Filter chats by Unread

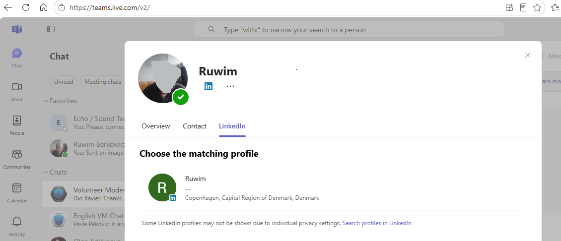pos(64,82)
